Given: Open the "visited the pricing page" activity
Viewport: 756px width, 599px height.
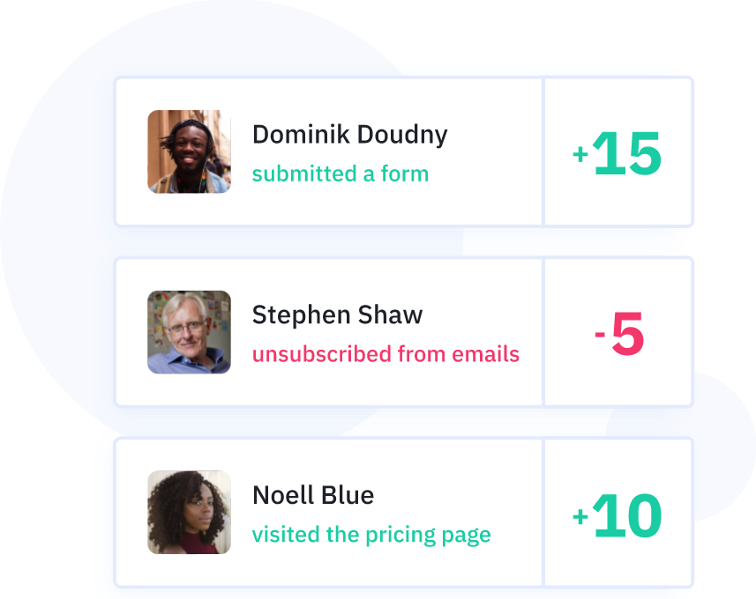Looking at the screenshot, I should tap(371, 535).
